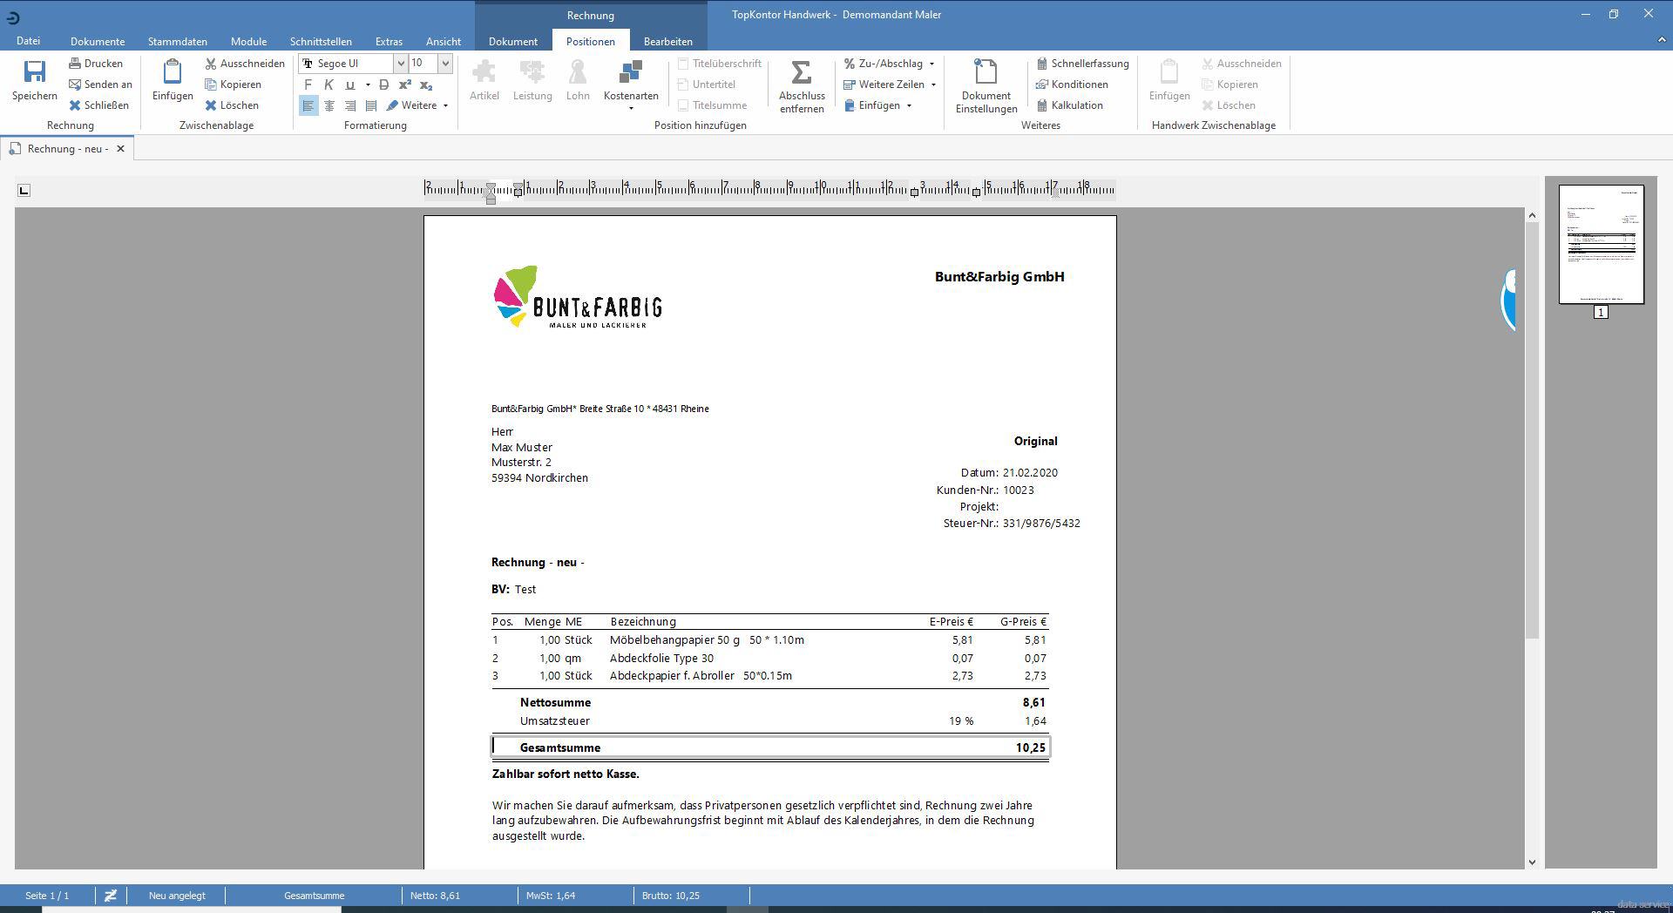The width and height of the screenshot is (1673, 913).
Task: Open the Stammdaten menu
Action: tap(177, 41)
